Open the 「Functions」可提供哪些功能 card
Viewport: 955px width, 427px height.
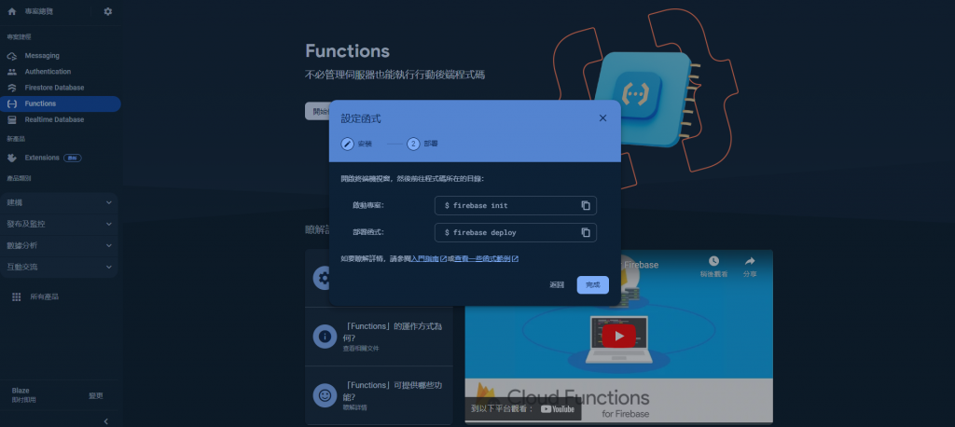click(x=379, y=395)
